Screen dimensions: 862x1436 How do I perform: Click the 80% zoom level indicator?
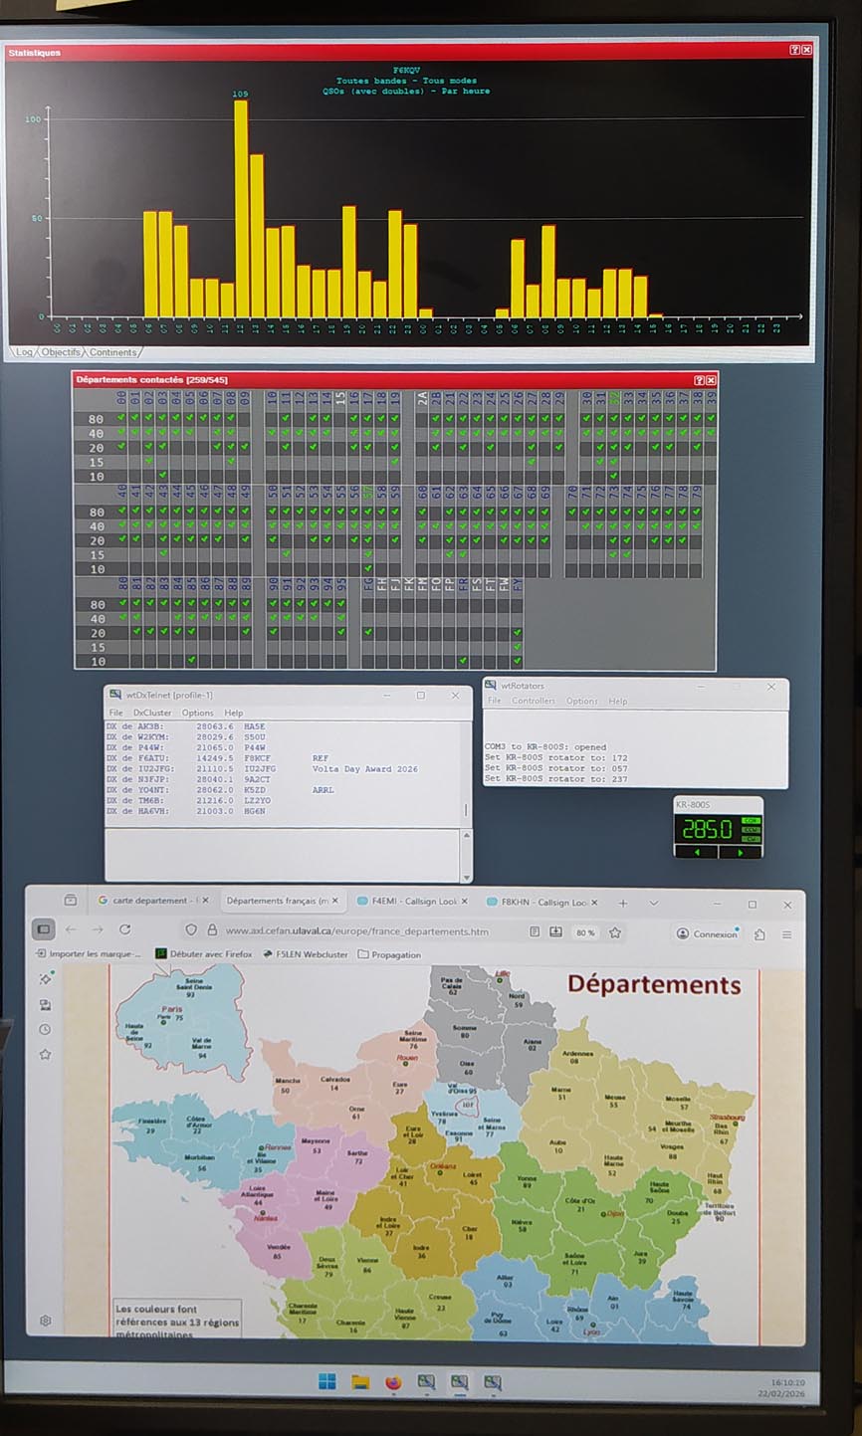(x=584, y=932)
